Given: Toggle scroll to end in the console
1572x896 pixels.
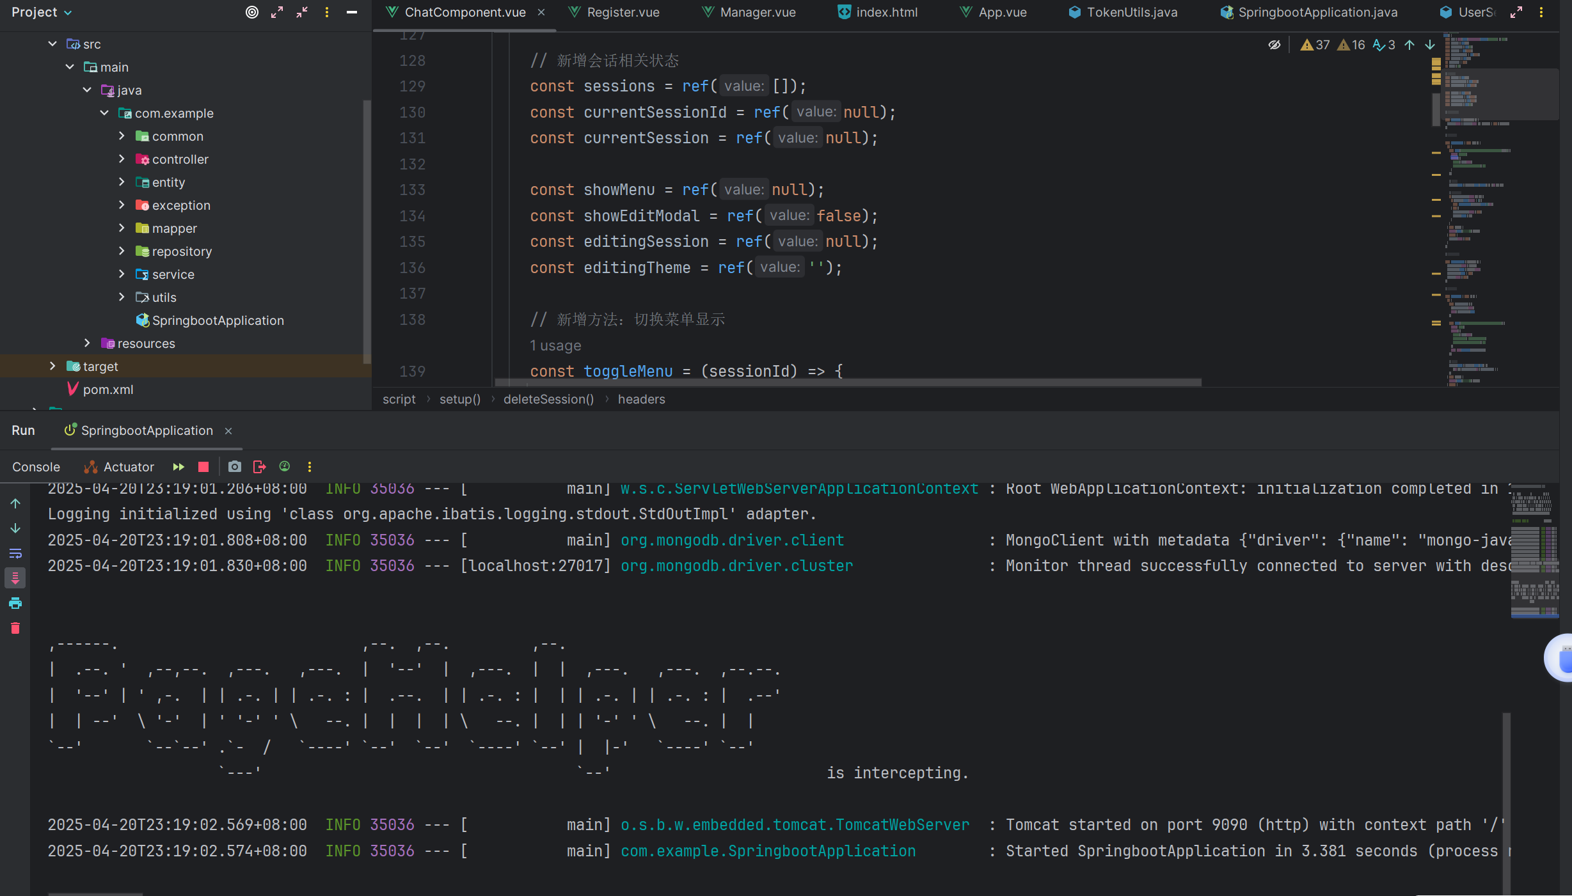Looking at the screenshot, I should coord(15,578).
